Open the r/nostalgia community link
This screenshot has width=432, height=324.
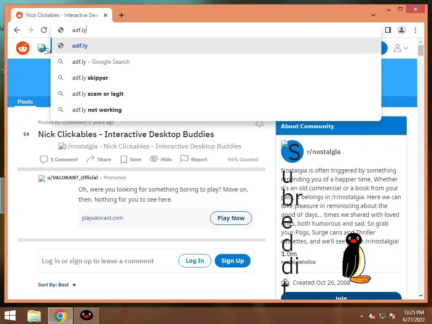click(324, 152)
